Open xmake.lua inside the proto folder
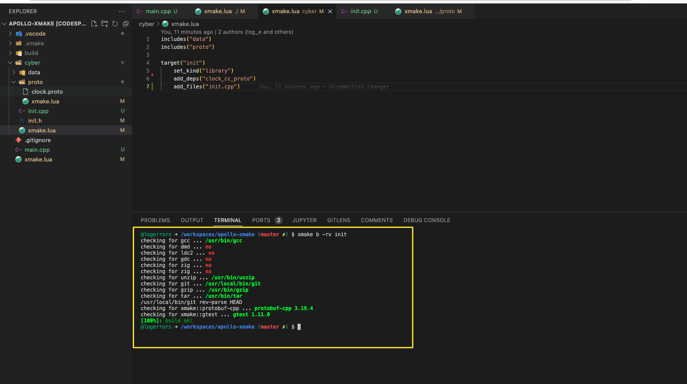Screen dimensions: 687x384 [66, 101]
